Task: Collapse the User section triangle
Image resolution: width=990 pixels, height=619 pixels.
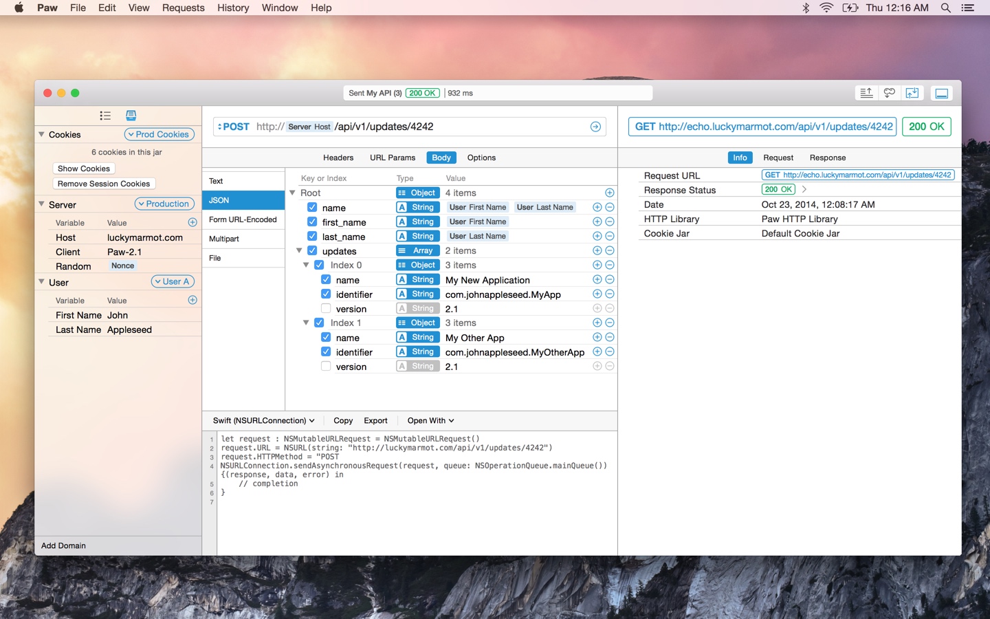Action: pos(41,282)
